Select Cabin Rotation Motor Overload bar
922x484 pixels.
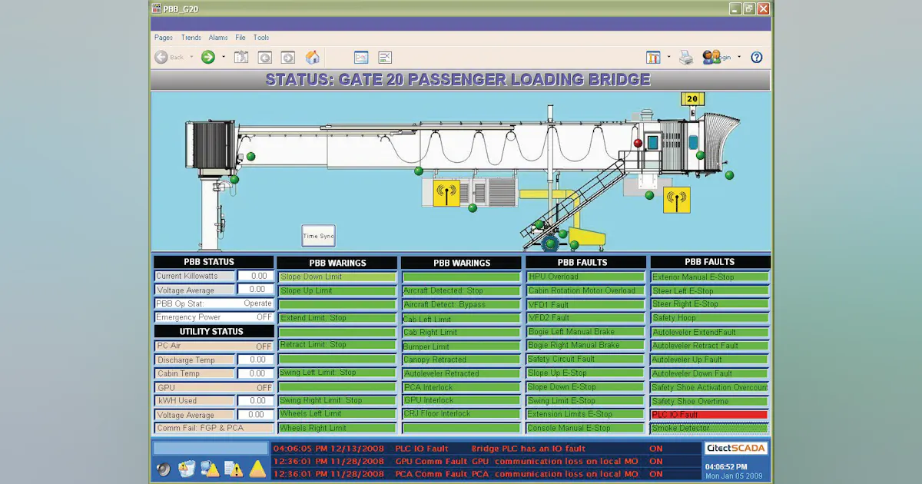point(585,290)
